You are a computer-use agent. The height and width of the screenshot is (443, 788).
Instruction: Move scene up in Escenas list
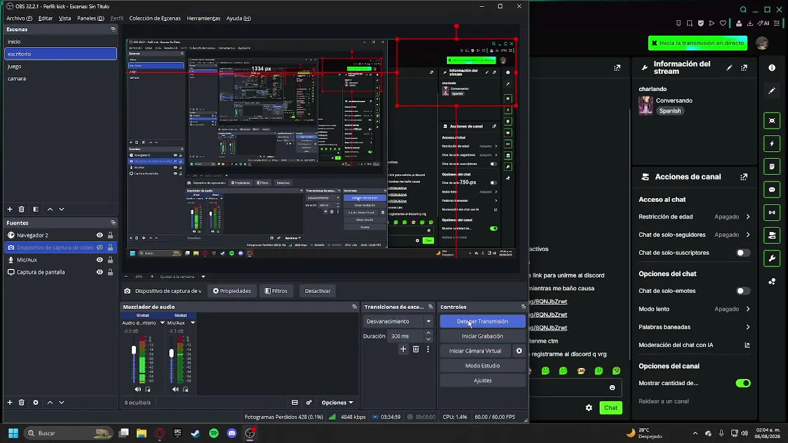[x=50, y=209]
